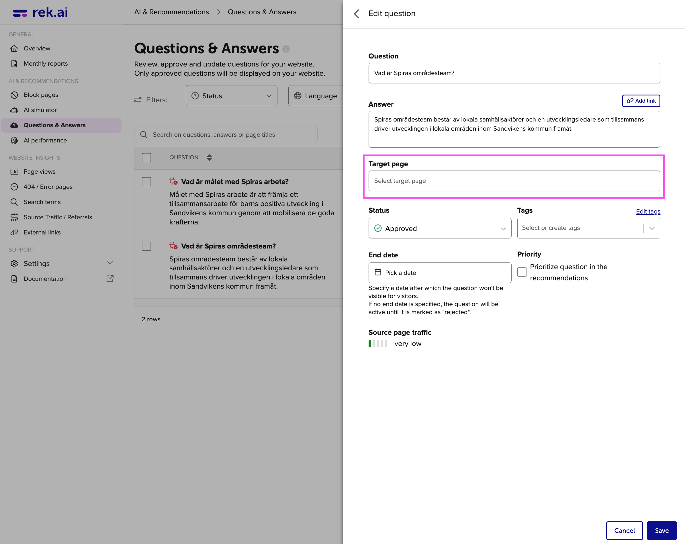Image resolution: width=685 pixels, height=544 pixels.
Task: Select all questions via header checkbox
Action: [146, 157]
